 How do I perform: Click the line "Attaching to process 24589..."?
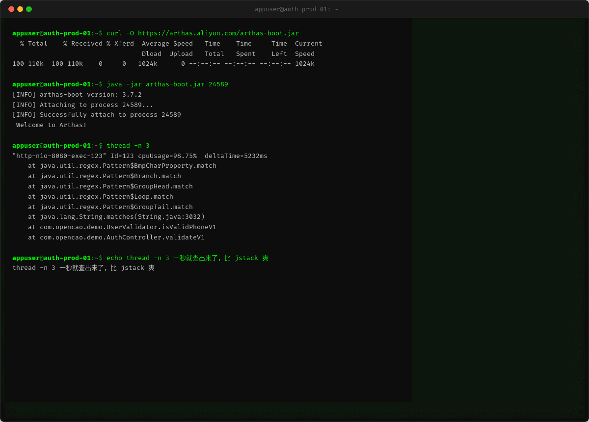83,105
